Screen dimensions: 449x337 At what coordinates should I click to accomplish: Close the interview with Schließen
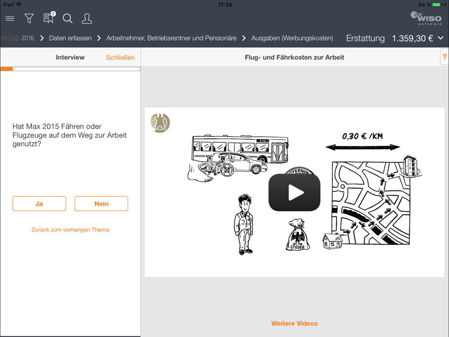pos(120,58)
